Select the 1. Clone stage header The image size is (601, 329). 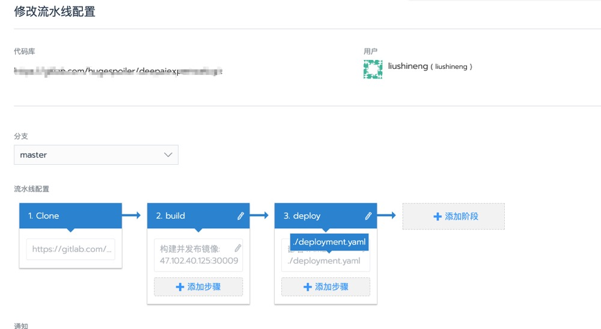(70, 216)
